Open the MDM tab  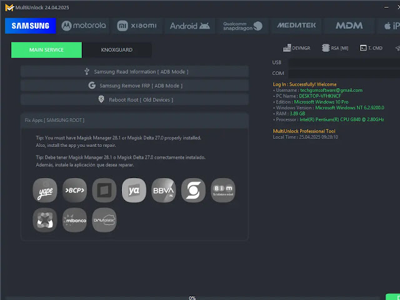point(349,26)
